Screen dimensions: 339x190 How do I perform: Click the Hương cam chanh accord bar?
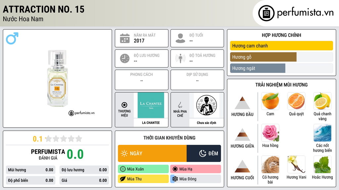point(281,46)
